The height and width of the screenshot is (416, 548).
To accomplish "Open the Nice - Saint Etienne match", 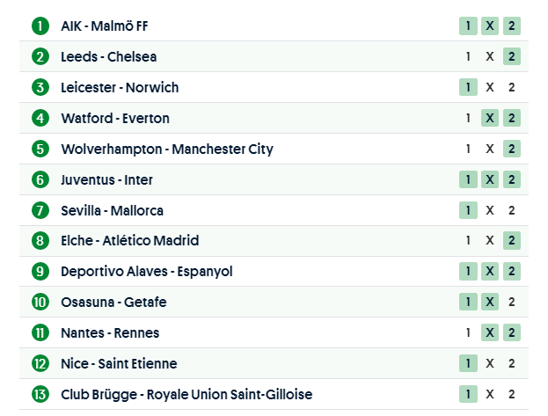I will [119, 363].
